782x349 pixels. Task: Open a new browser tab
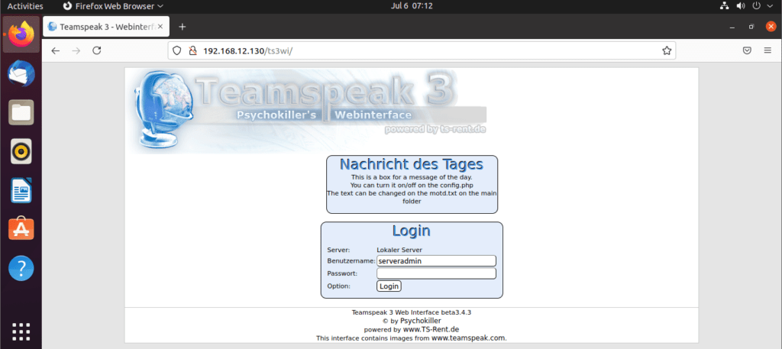coord(182,27)
